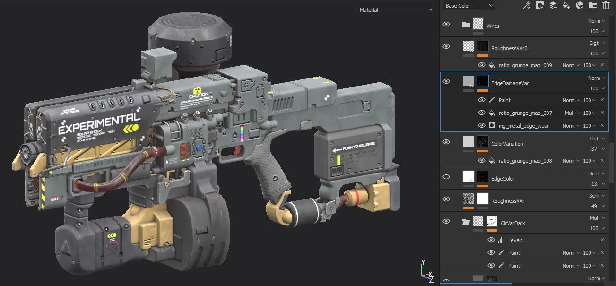The width and height of the screenshot is (616, 286).
Task: Remove ratio_grunge_map_009 effect with X button
Action: tap(602, 65)
